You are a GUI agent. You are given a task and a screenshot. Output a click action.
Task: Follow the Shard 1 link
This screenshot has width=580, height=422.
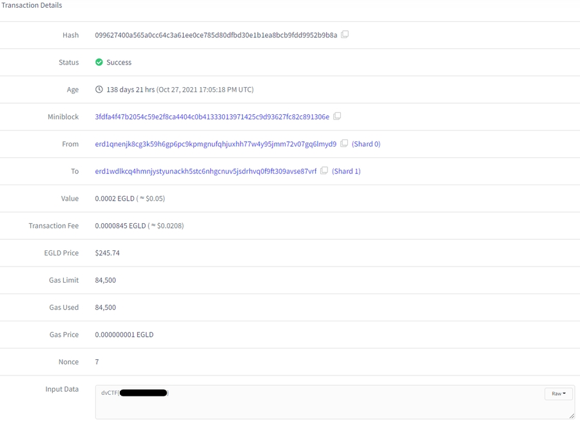pos(346,171)
